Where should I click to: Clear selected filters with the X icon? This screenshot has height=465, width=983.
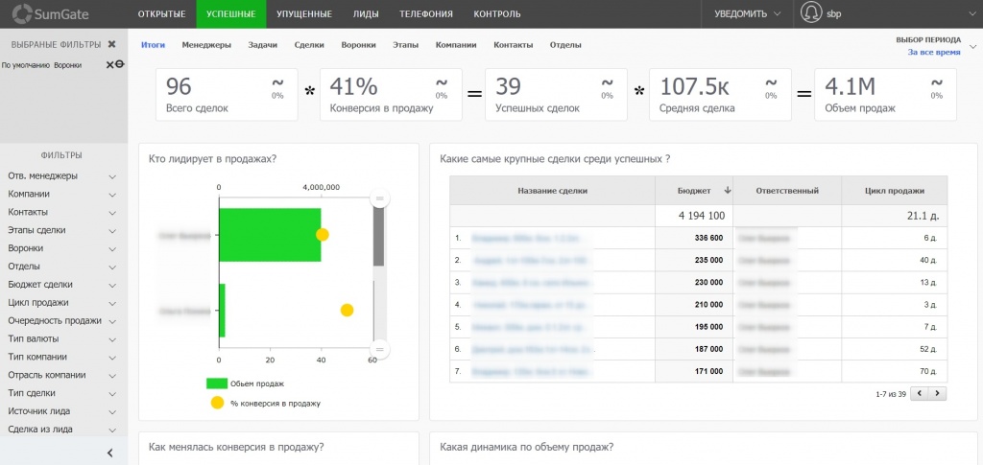pos(111,44)
